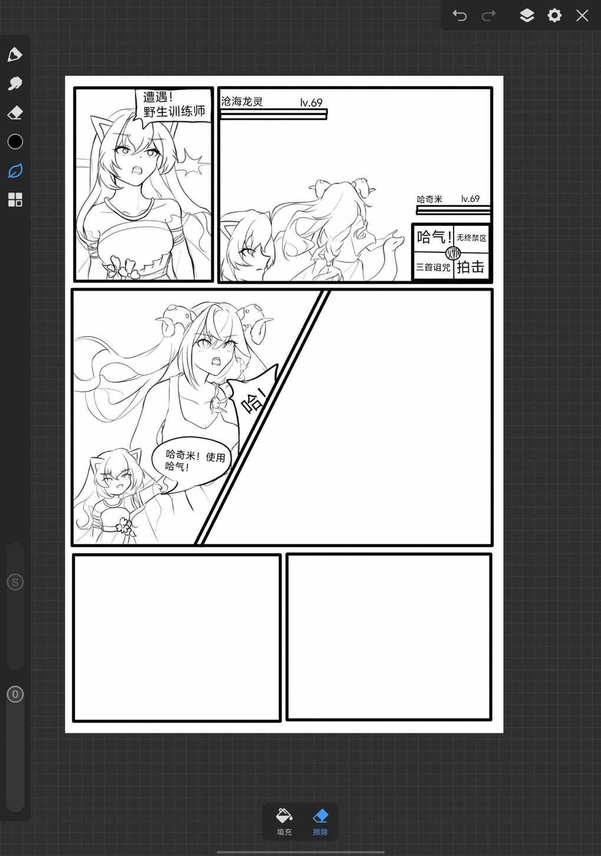Switch to 填充 fill mode
Viewport: 601px width, 856px height.
click(x=284, y=821)
